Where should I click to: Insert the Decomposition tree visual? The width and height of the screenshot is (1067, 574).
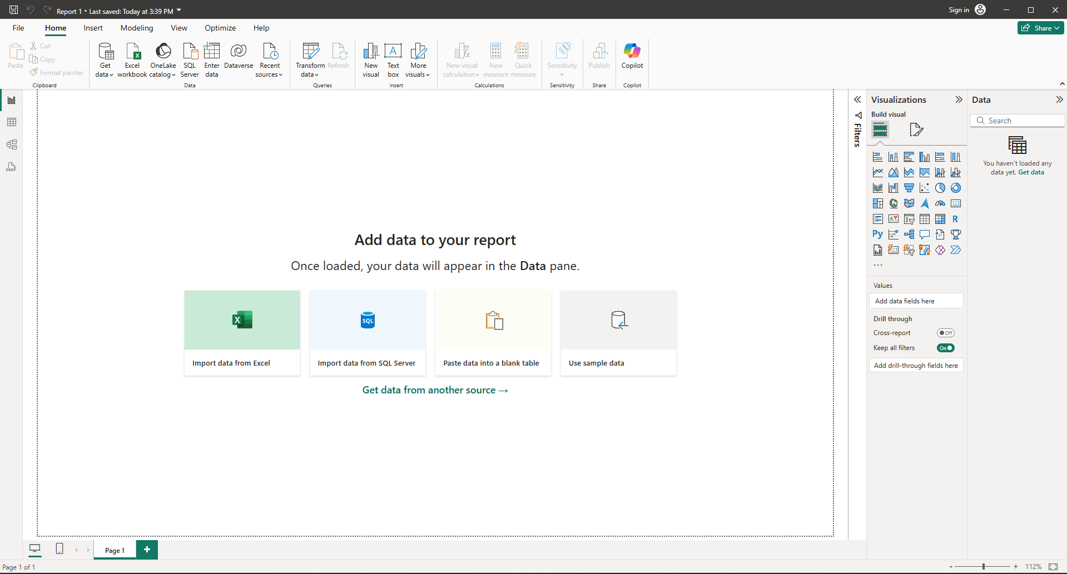click(909, 234)
